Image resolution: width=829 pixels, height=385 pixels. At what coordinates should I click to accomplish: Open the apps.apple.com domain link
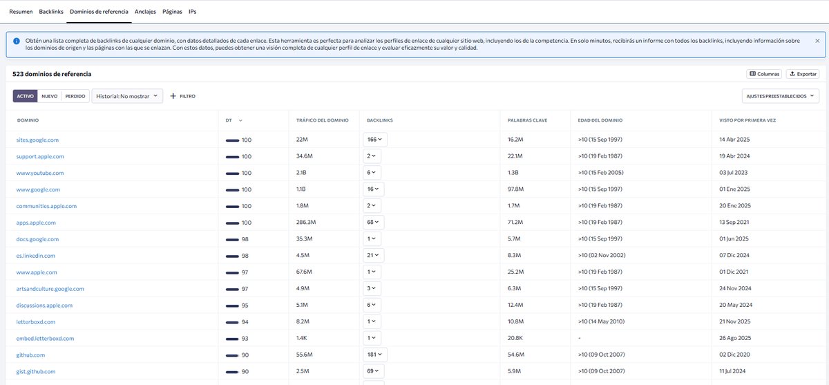click(x=36, y=223)
